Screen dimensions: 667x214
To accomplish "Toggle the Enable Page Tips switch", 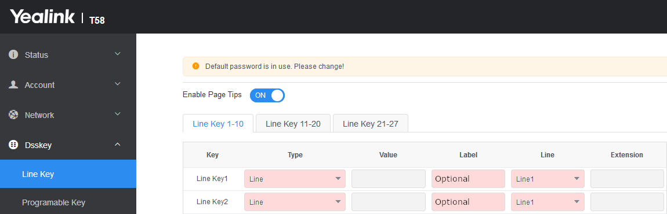I will (267, 95).
